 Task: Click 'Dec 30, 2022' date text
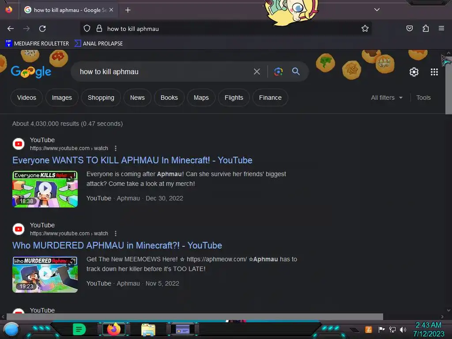(x=164, y=198)
